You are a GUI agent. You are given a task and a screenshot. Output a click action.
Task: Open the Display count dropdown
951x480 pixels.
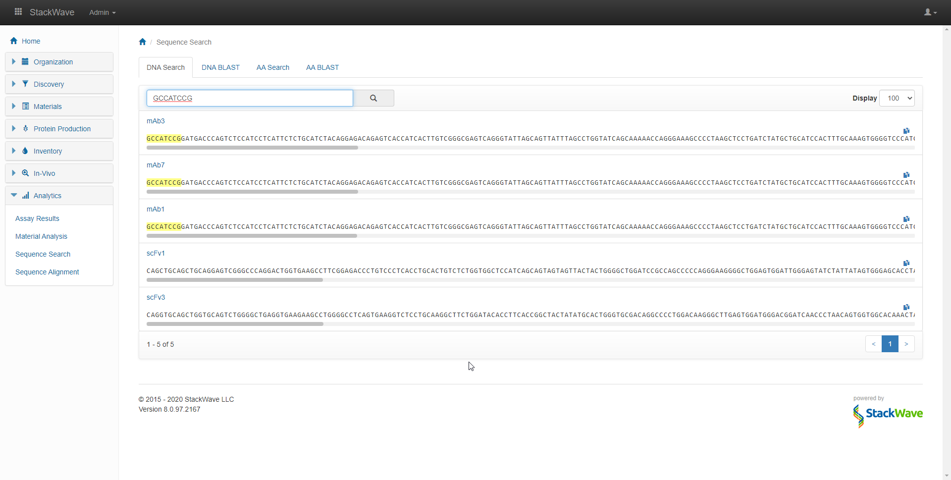897,98
